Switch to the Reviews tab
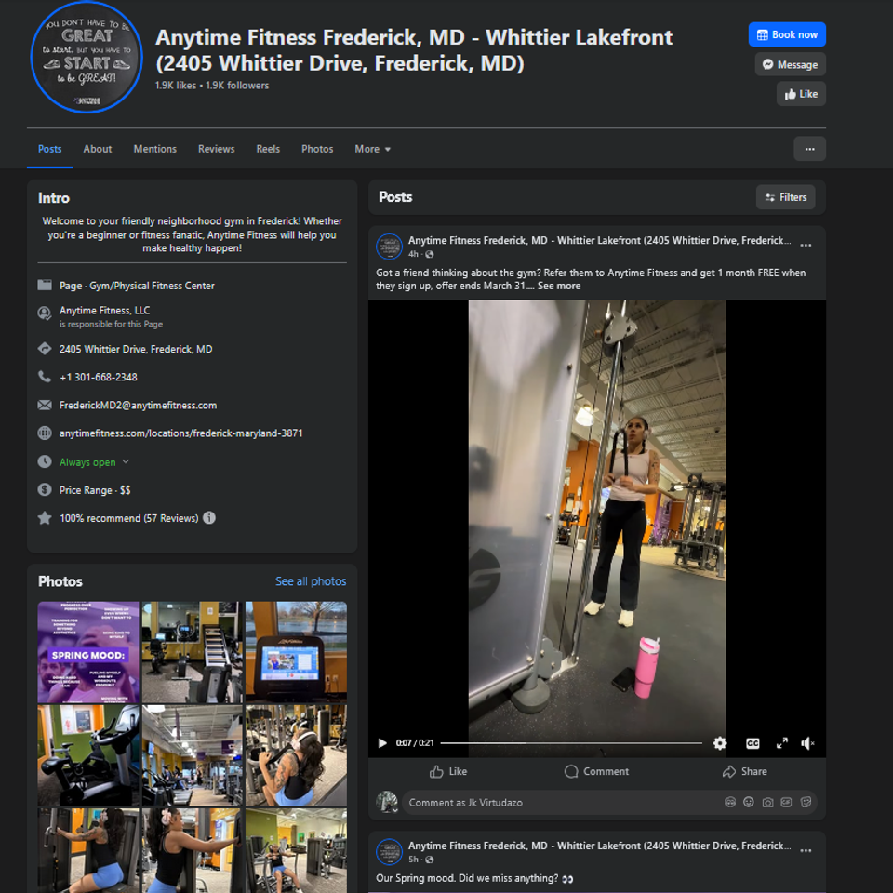The height and width of the screenshot is (893, 893). pyautogui.click(x=216, y=149)
